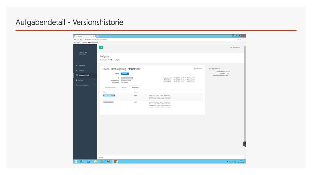Open PowerShell from the taskbar
This screenshot has height=175, width=312.
tap(89, 162)
